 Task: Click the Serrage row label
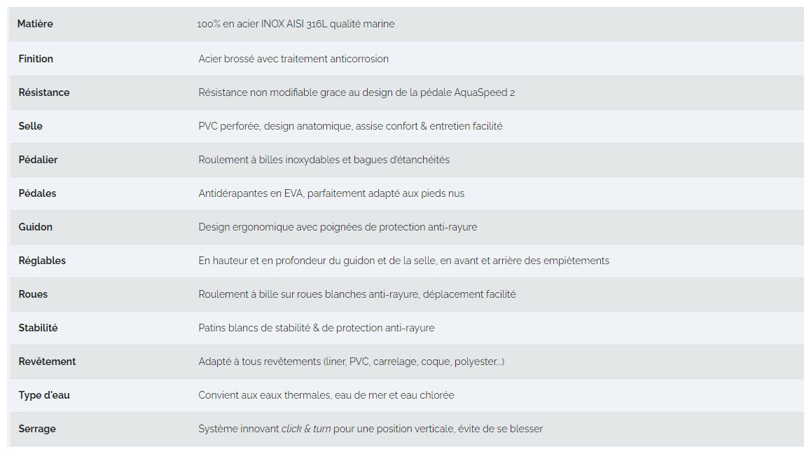coord(37,429)
